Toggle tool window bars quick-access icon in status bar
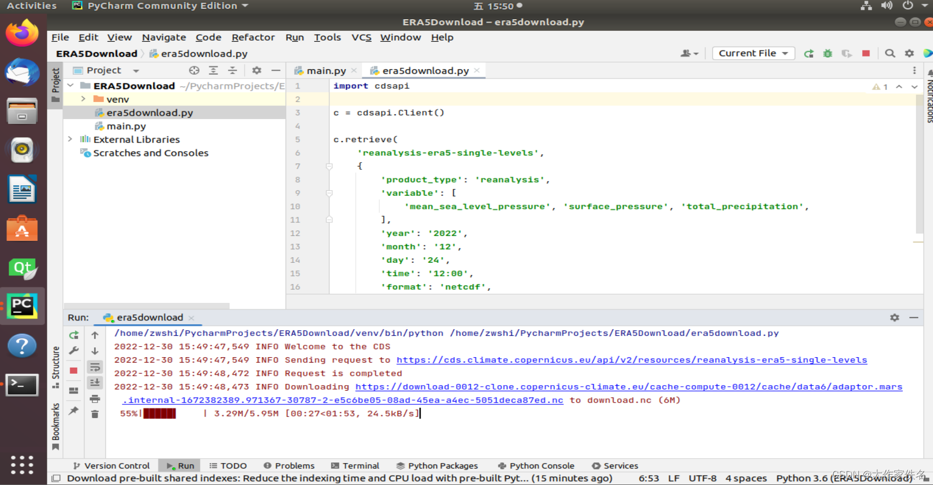The width and height of the screenshot is (933, 485). pos(55,478)
